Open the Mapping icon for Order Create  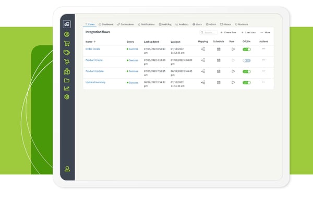[x=203, y=49]
